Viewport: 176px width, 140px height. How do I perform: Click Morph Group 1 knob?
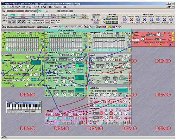(125, 20)
